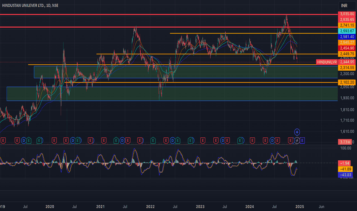Click the HINDUNILVR price line label
The image size is (357, 211).
pos(327,62)
